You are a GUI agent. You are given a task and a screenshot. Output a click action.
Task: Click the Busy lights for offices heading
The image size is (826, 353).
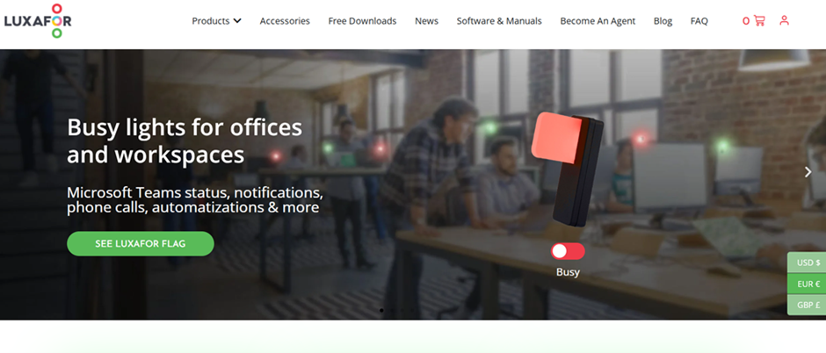pos(185,141)
